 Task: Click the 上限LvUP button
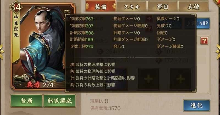(197, 23)
